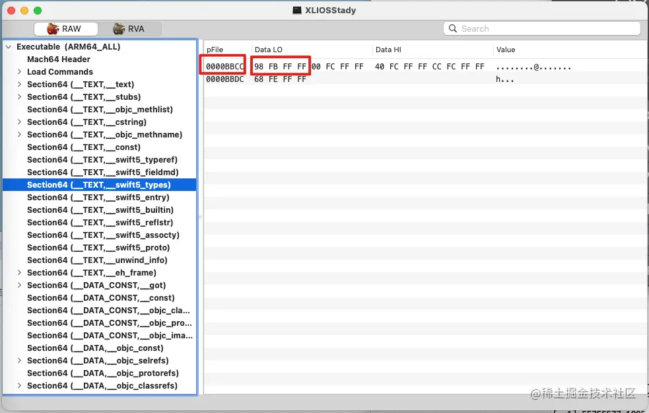Click the Value cell containing '@'
The width and height of the screenshot is (649, 413).
tap(533, 67)
